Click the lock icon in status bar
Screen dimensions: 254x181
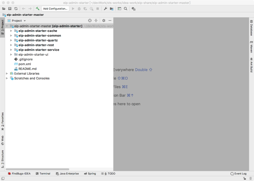tap(244, 178)
